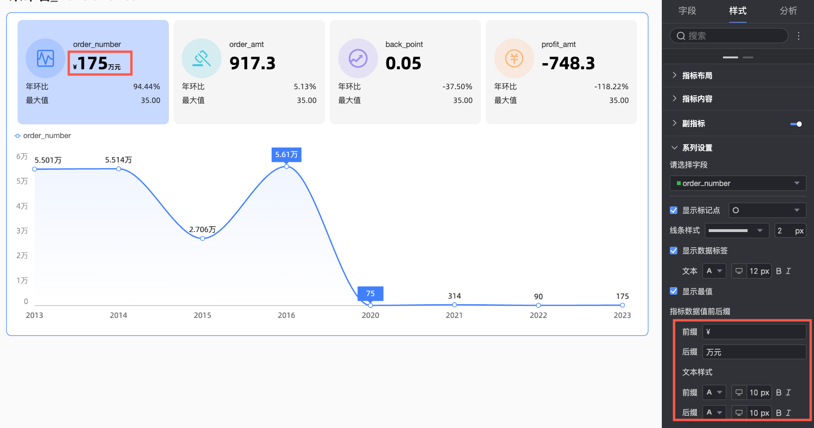Toggle bold for prefix text style
The width and height of the screenshot is (814, 428).
coord(779,392)
